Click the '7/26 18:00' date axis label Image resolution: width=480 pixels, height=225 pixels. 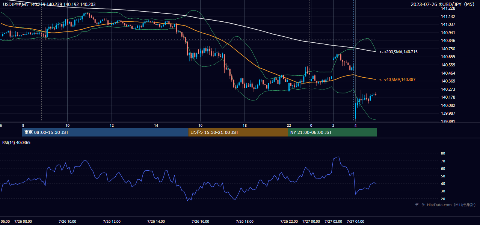coord(245,222)
